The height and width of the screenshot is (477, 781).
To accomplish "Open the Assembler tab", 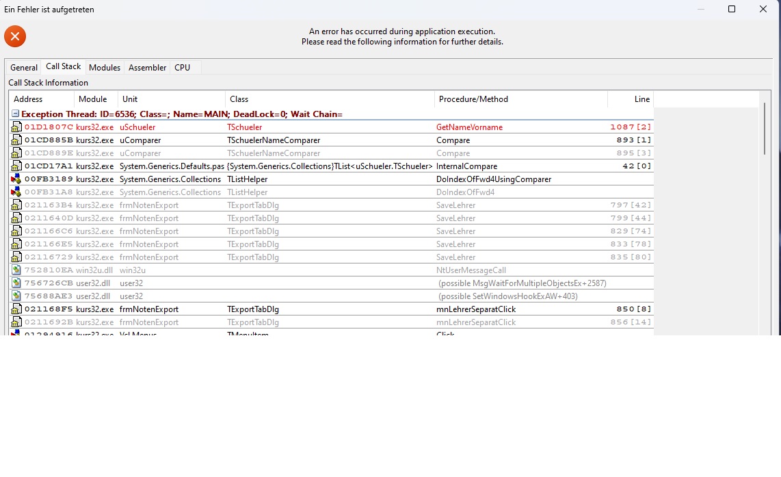I will pyautogui.click(x=148, y=67).
